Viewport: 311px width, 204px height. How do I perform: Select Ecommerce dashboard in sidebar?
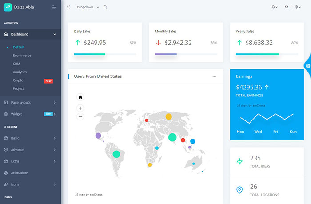coord(22,56)
